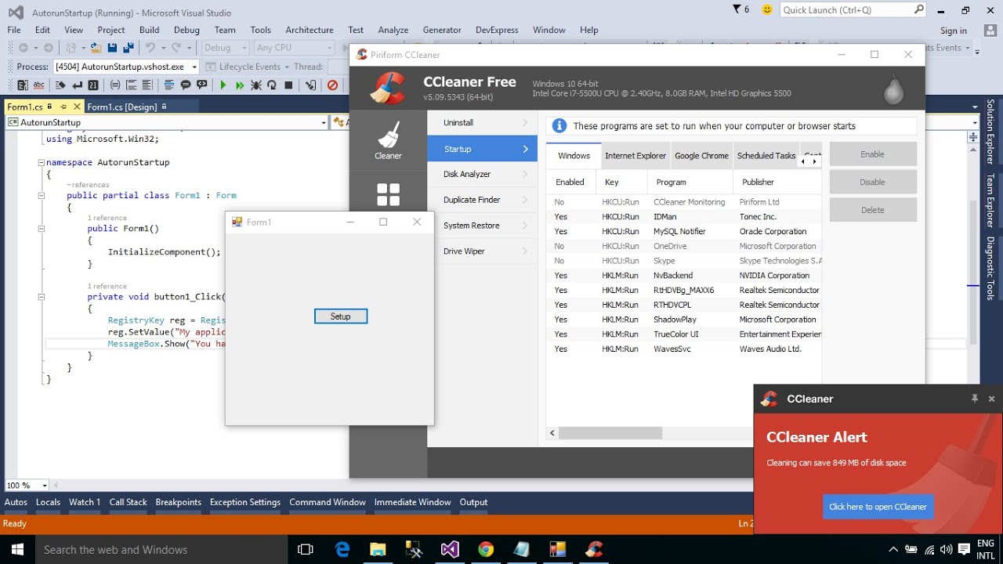The image size is (1003, 564).
Task: Select the MySQL Notifier startup entry
Action: coord(683,231)
